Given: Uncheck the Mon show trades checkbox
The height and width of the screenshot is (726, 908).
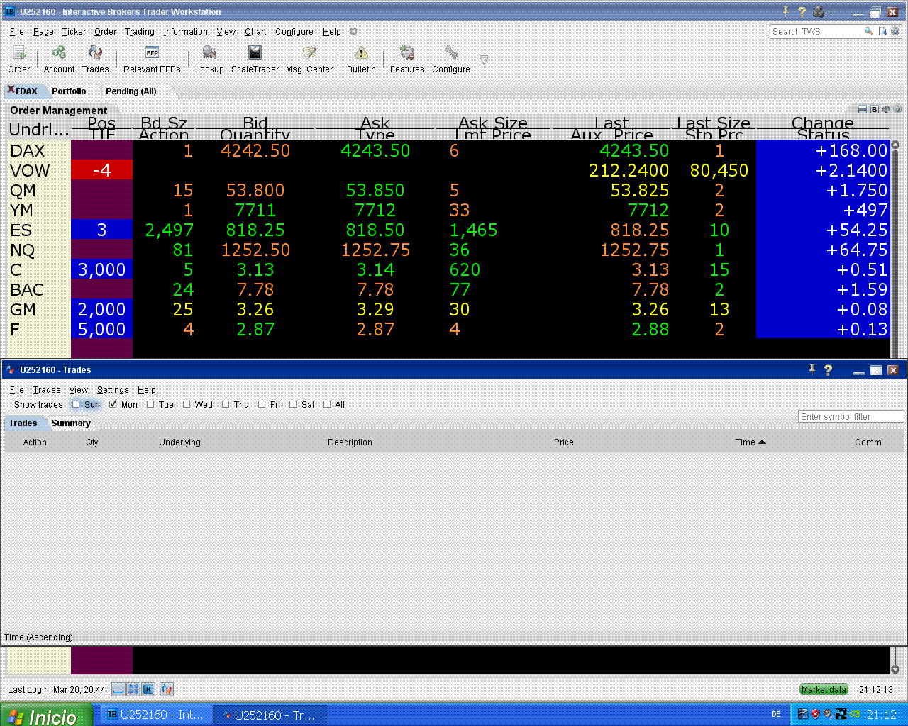Looking at the screenshot, I should point(113,404).
